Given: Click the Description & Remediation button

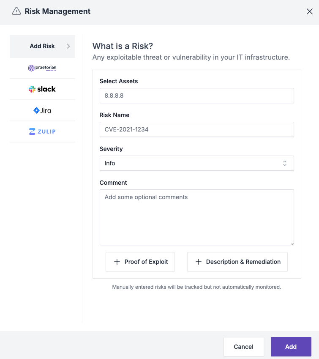Looking at the screenshot, I should click(x=237, y=262).
